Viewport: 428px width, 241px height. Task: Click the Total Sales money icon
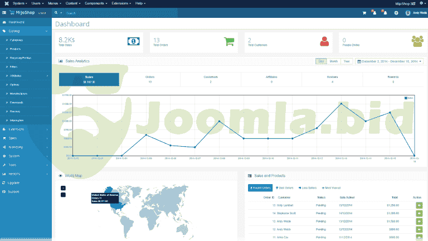(133, 41)
